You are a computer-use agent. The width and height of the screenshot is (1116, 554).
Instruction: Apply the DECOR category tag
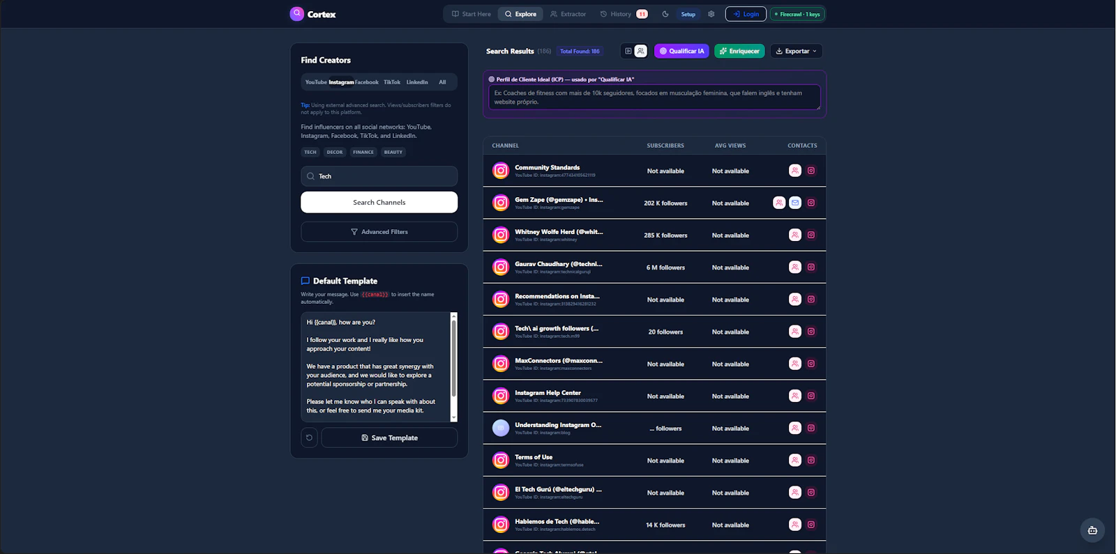(335, 152)
